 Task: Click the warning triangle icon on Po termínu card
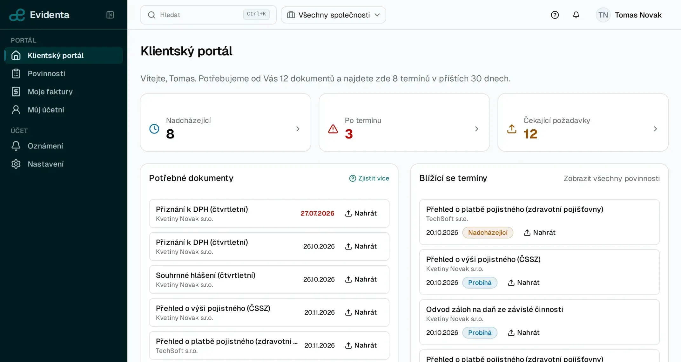click(x=333, y=129)
